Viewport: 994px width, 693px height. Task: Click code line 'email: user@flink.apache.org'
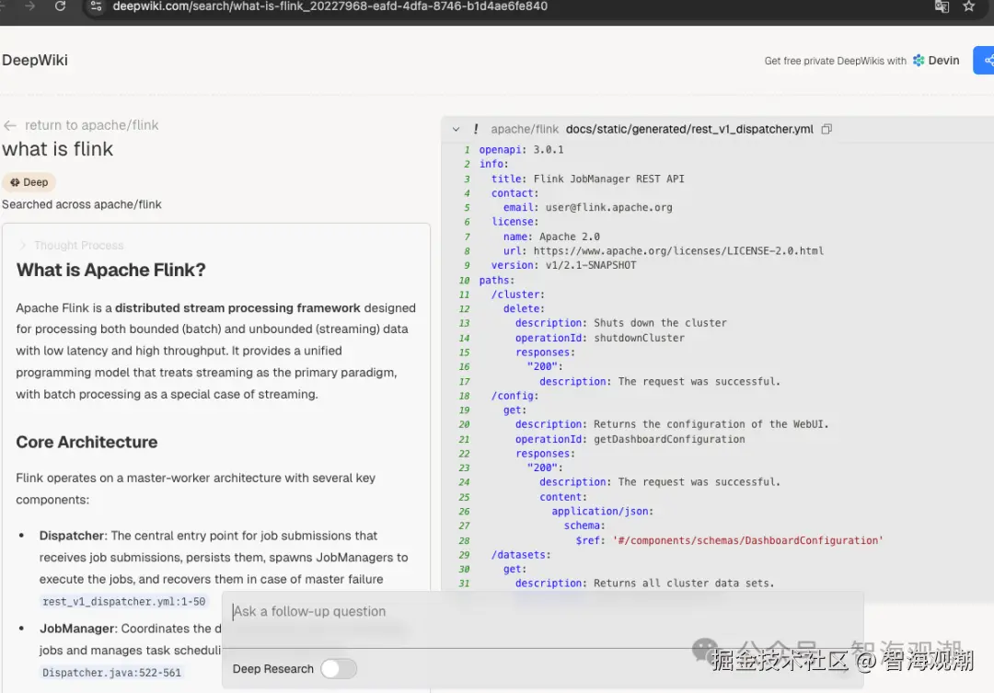coord(587,207)
